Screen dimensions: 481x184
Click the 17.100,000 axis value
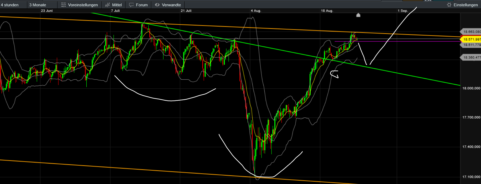471,177
